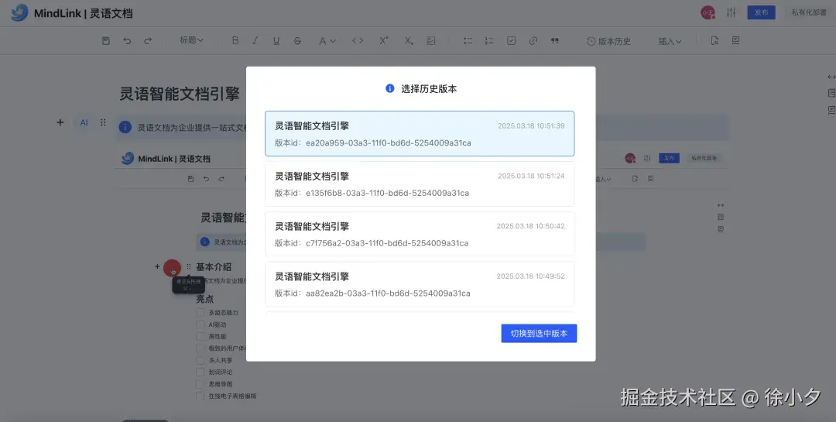
Task: Select the version dated 2025.03.18 10:50:42
Action: [x=420, y=234]
